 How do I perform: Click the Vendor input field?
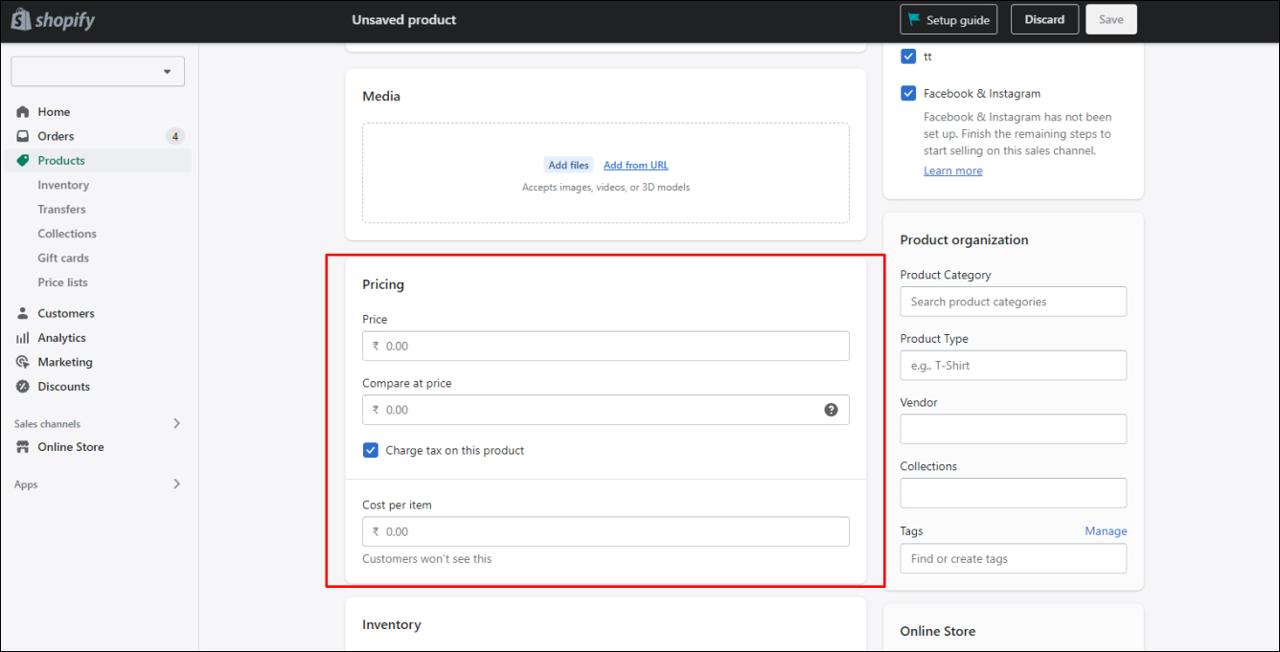click(1014, 429)
